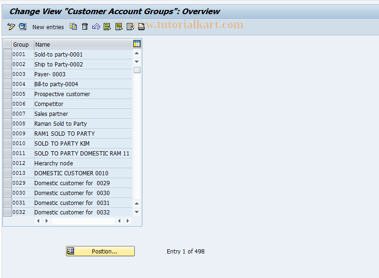
Task: Click group code cell 0013
Action: click(23, 173)
